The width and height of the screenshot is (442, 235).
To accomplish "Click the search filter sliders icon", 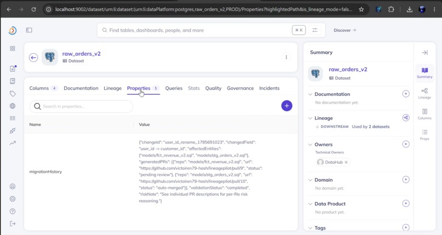I will tap(315, 30).
